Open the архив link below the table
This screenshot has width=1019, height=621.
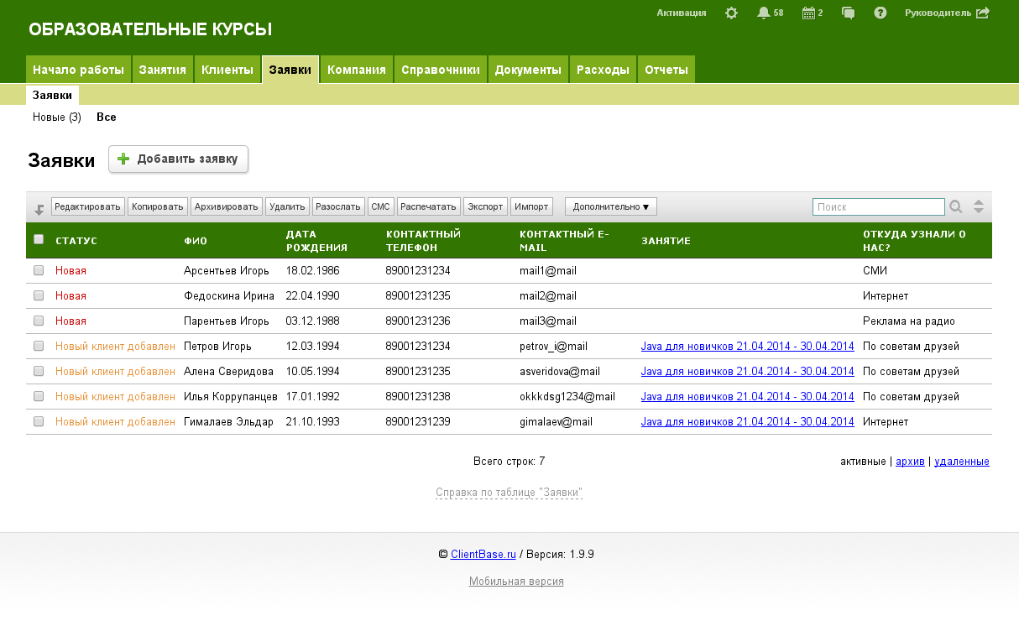[x=910, y=462]
